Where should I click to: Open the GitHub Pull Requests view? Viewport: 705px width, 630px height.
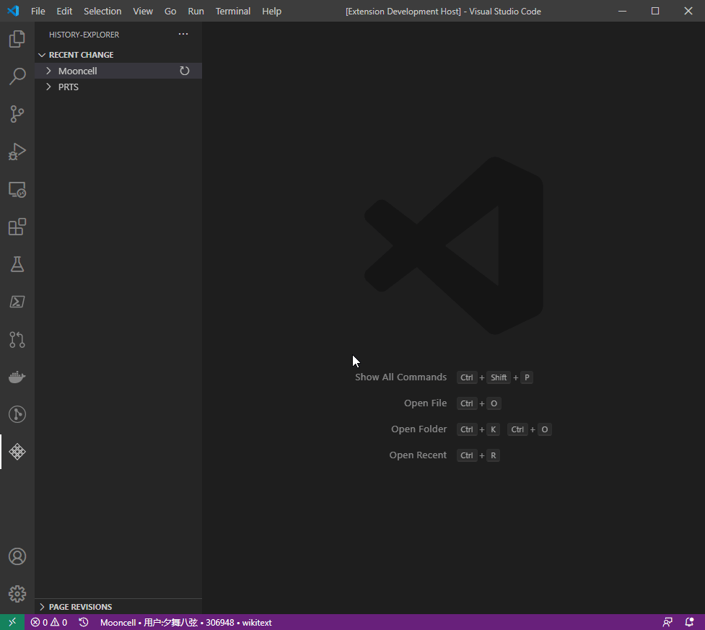coord(17,339)
